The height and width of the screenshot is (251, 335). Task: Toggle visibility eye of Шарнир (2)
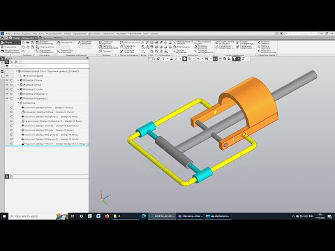[x=7, y=98]
